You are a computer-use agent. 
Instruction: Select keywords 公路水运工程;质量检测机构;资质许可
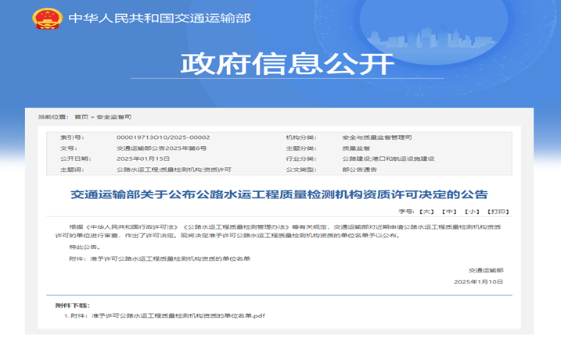point(174,169)
